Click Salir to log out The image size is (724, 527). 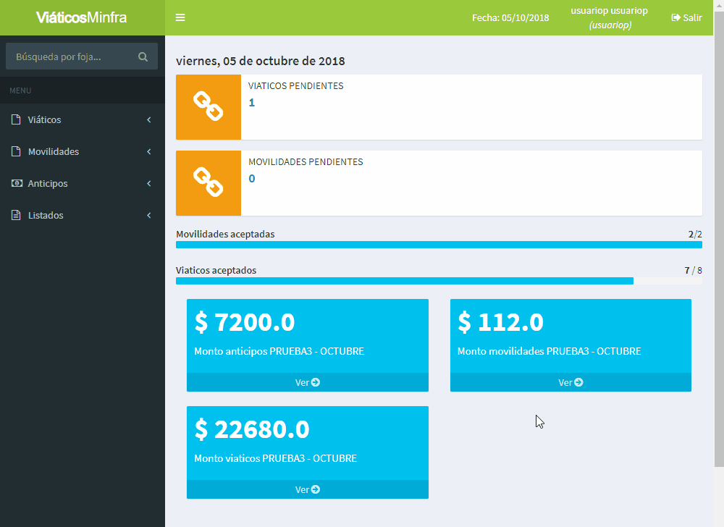click(686, 17)
